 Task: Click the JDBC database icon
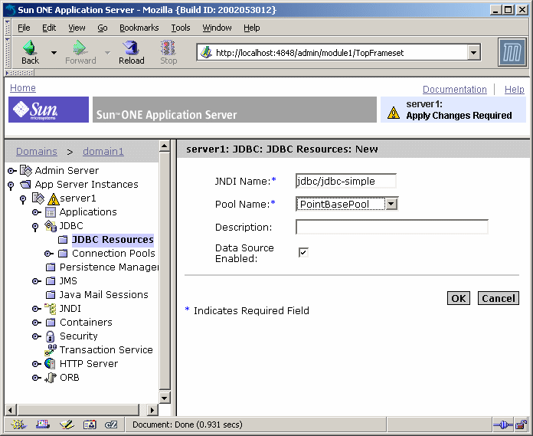click(51, 226)
